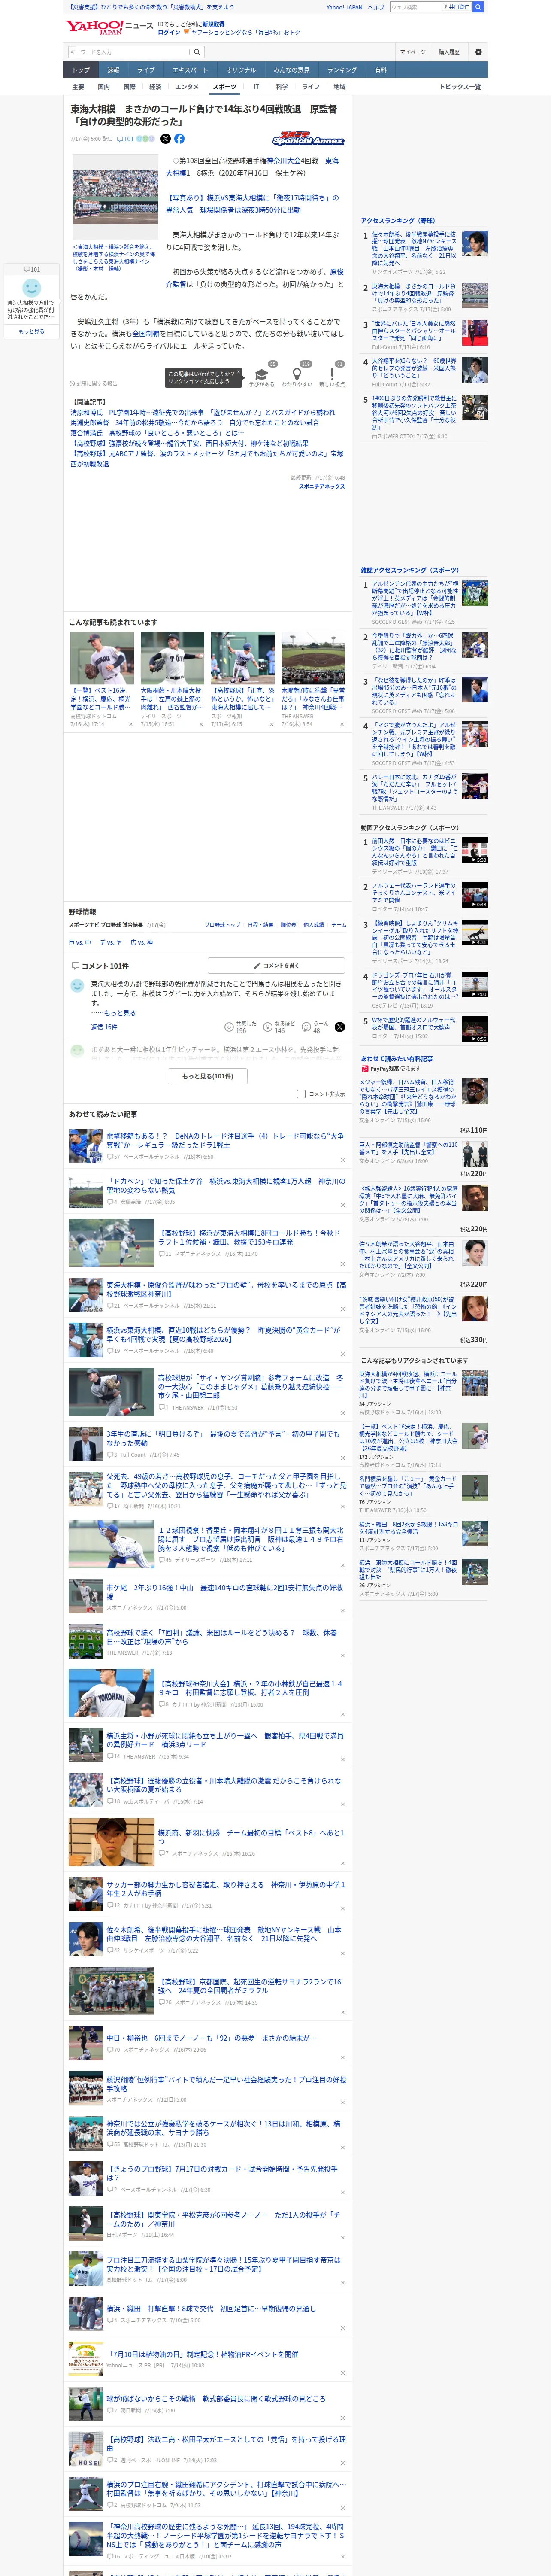Select the エンタメ category tab
Viewport: 551px width, 2576px height.
187,87
